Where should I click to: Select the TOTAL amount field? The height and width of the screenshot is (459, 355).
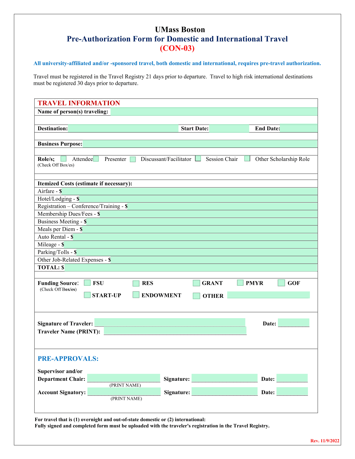(191, 268)
